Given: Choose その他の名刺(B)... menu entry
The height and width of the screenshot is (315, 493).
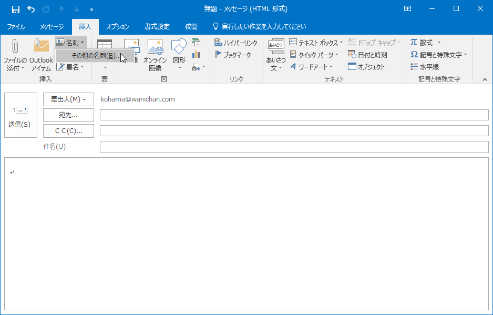Looking at the screenshot, I should pos(95,56).
